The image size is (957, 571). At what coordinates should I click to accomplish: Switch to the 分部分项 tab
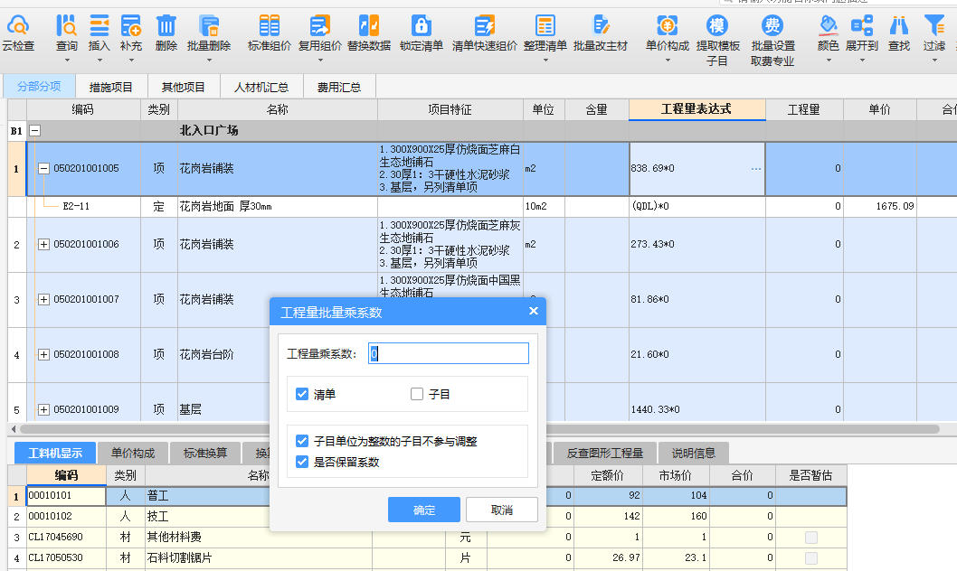click(39, 87)
